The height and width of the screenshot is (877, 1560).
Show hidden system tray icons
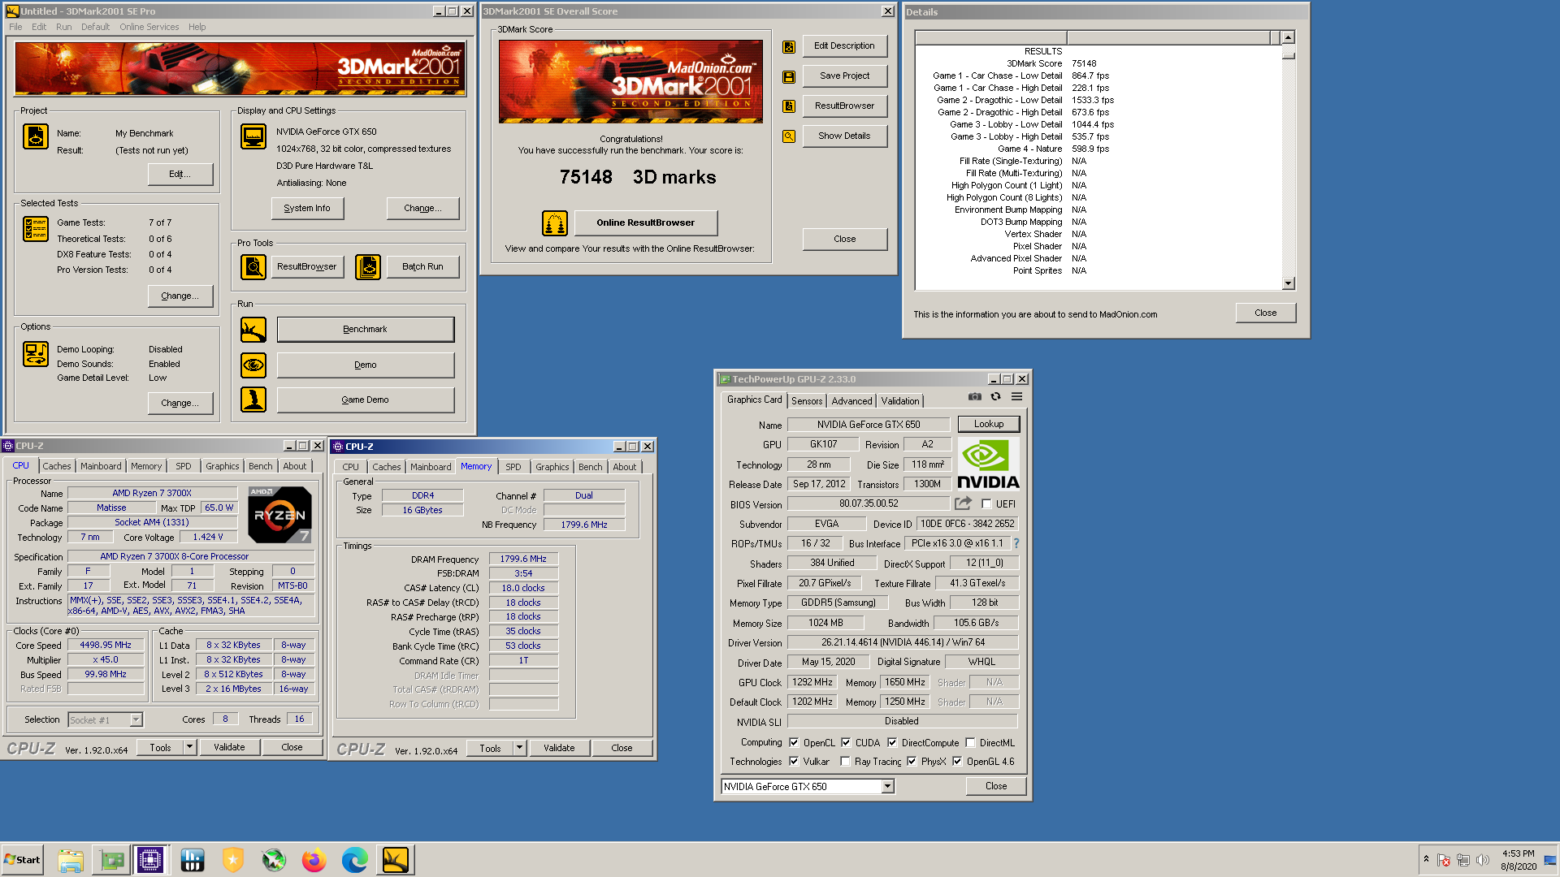[x=1426, y=859]
